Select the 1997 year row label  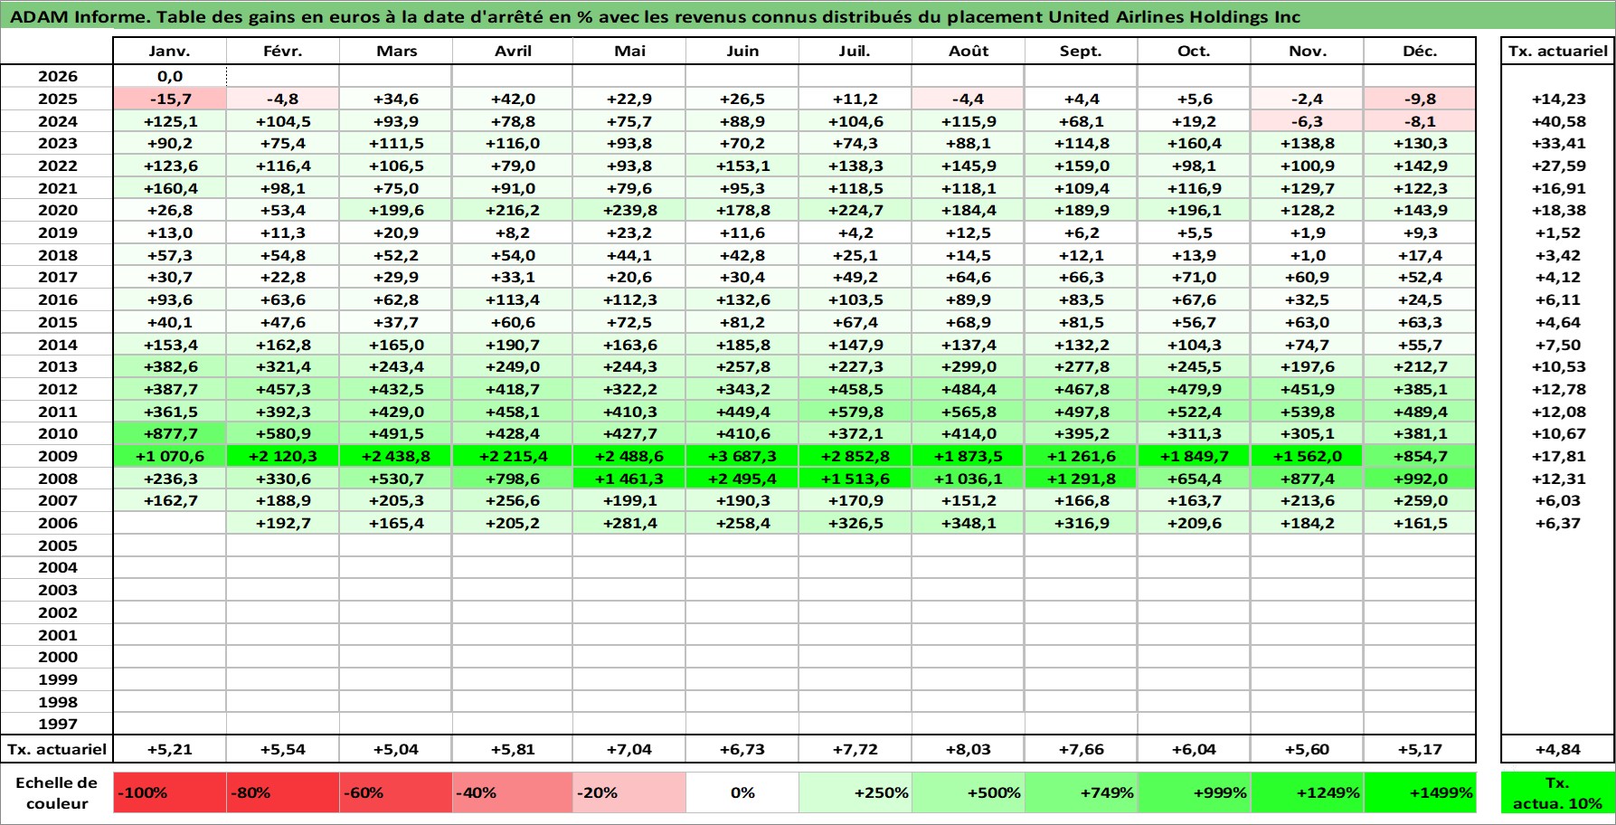point(57,724)
